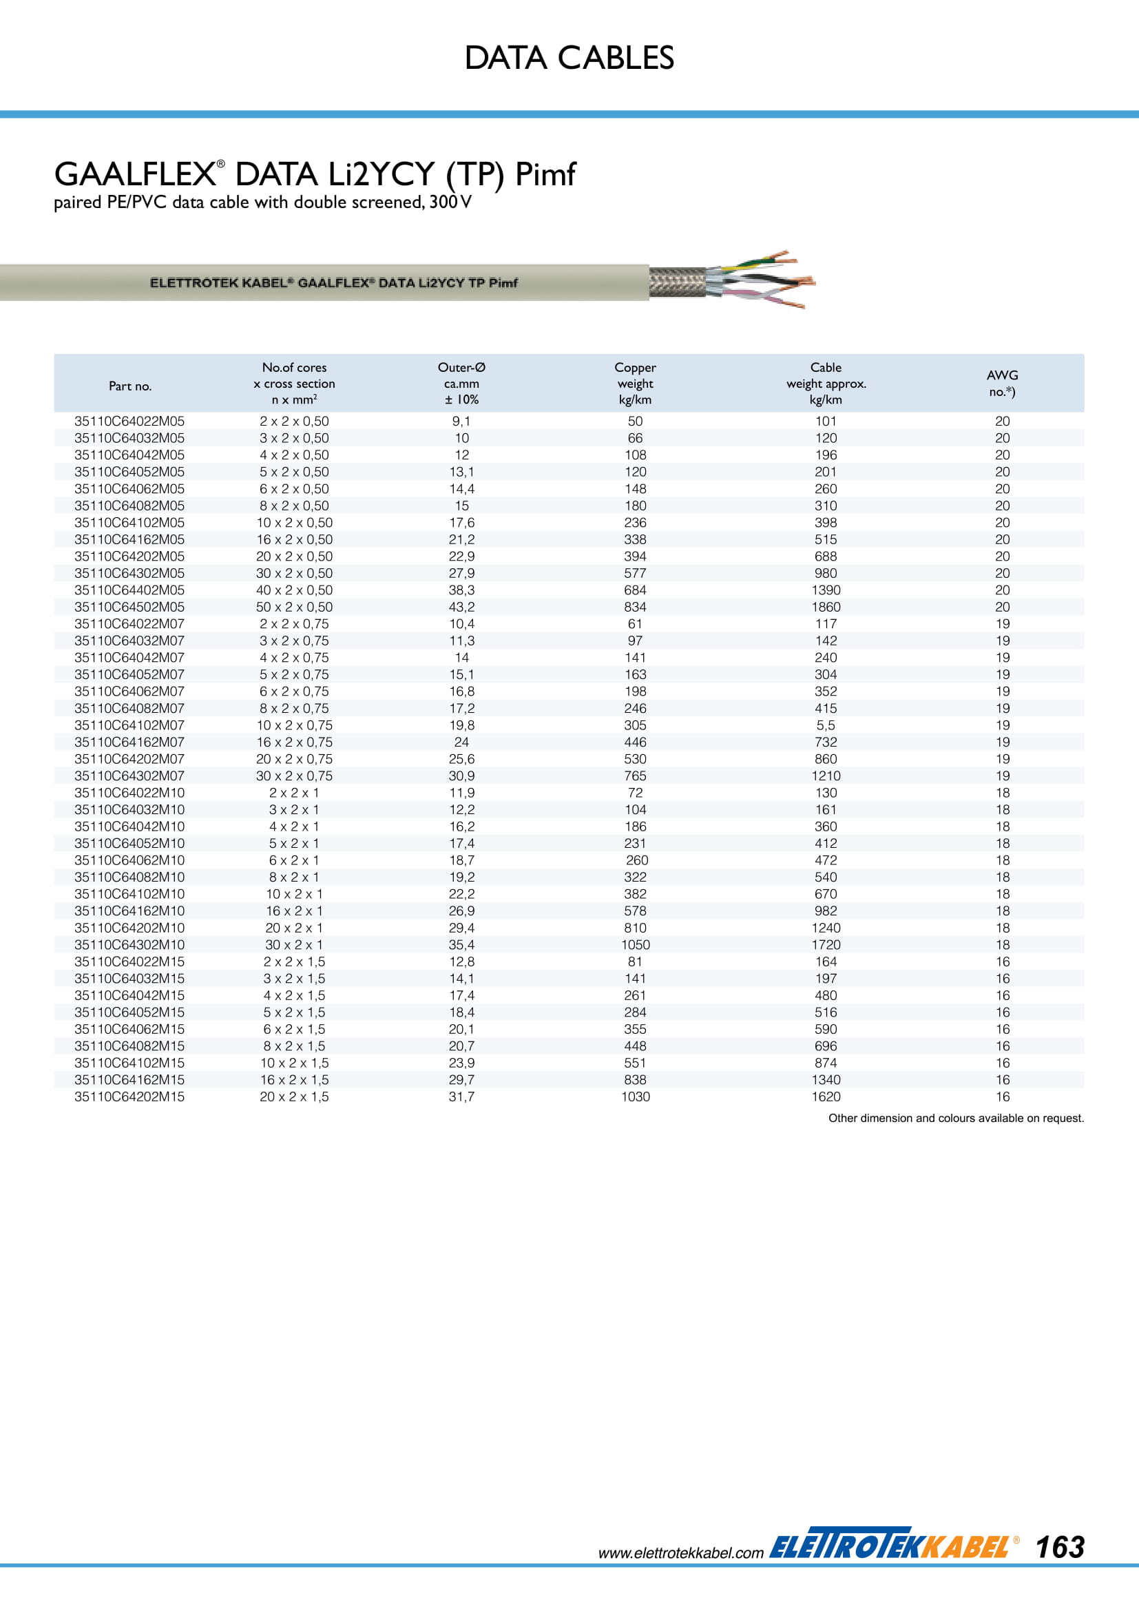The image size is (1139, 1611).
Task: Click cores cell '20 x 2 x 1,5'
Action: pos(295,1096)
